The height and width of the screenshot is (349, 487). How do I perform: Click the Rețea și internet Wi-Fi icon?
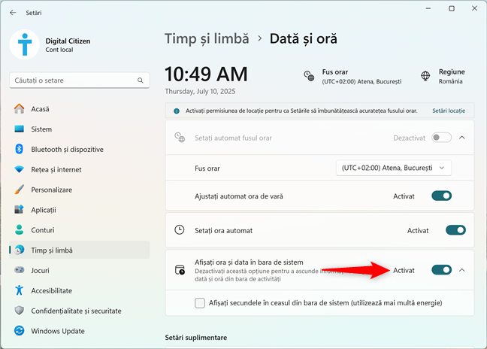coord(20,169)
